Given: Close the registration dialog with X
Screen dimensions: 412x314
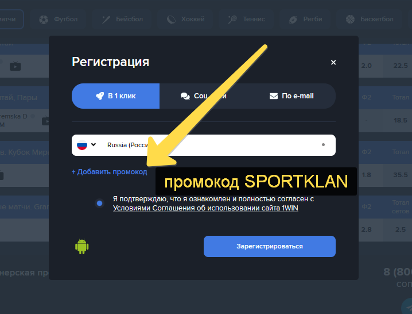Looking at the screenshot, I should (x=333, y=63).
